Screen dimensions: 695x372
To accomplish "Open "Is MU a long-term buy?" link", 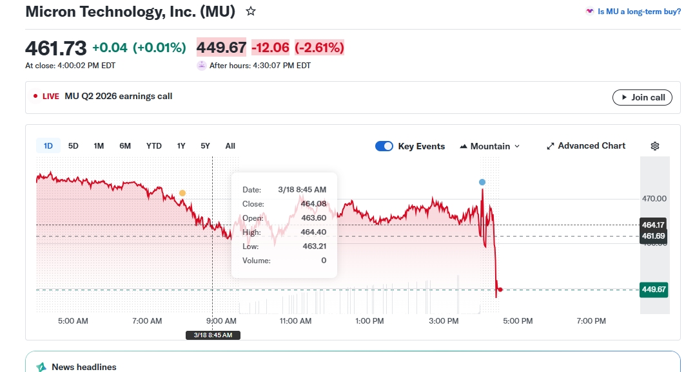I will (x=639, y=12).
